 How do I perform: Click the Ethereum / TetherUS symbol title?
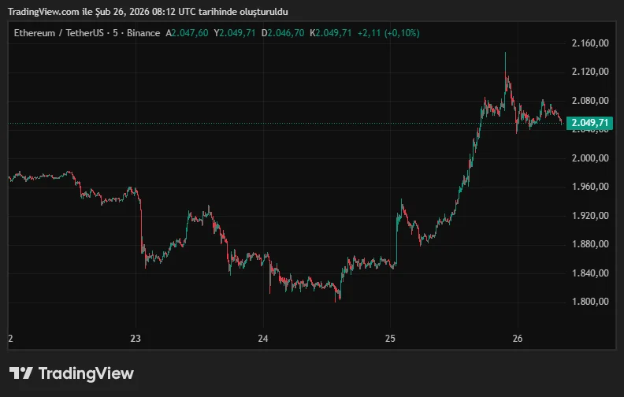62,33
